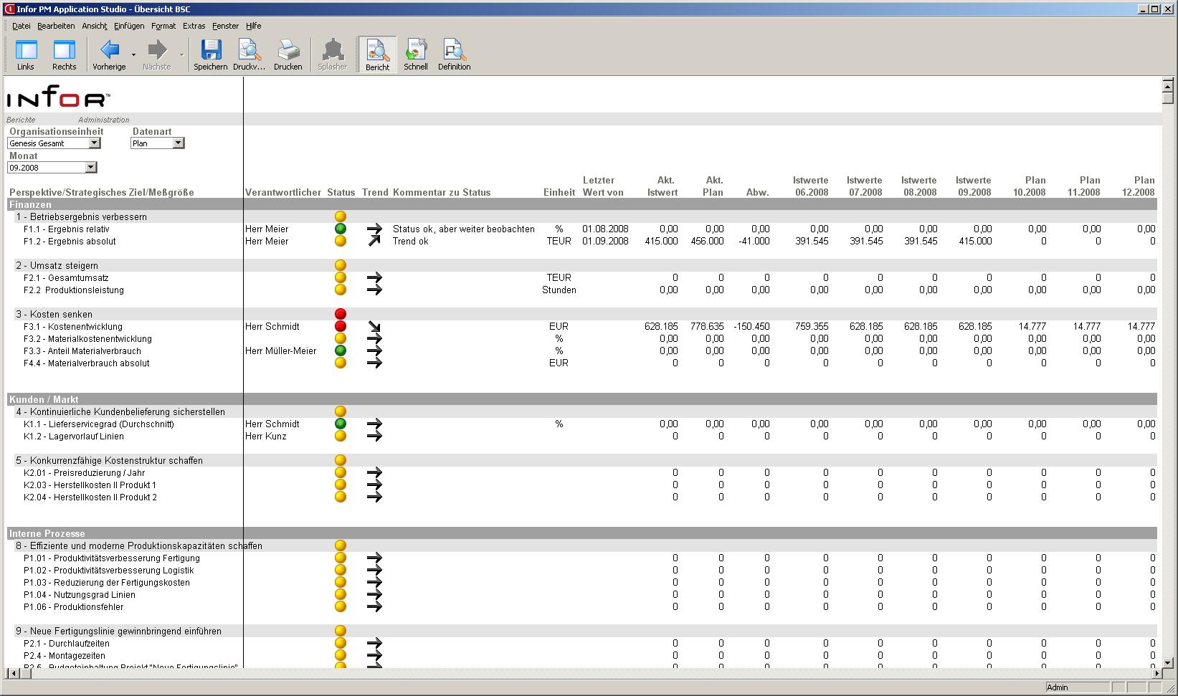
Task: Click green status light for F1.1 Ergebnis relativ
Action: pos(341,229)
